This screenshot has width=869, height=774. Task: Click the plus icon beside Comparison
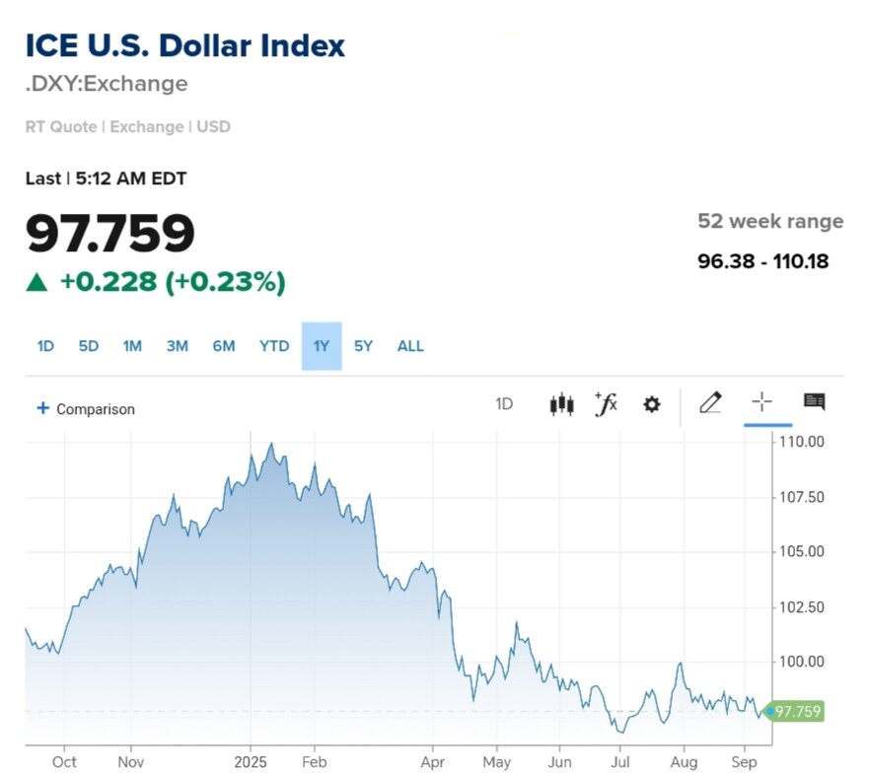click(42, 408)
